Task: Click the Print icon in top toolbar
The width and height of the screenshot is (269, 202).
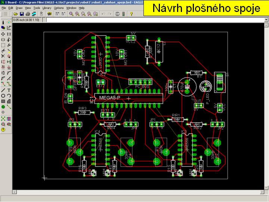Action: pos(27,14)
